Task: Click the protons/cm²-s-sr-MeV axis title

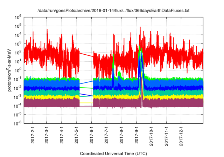Action: (x=9, y=70)
